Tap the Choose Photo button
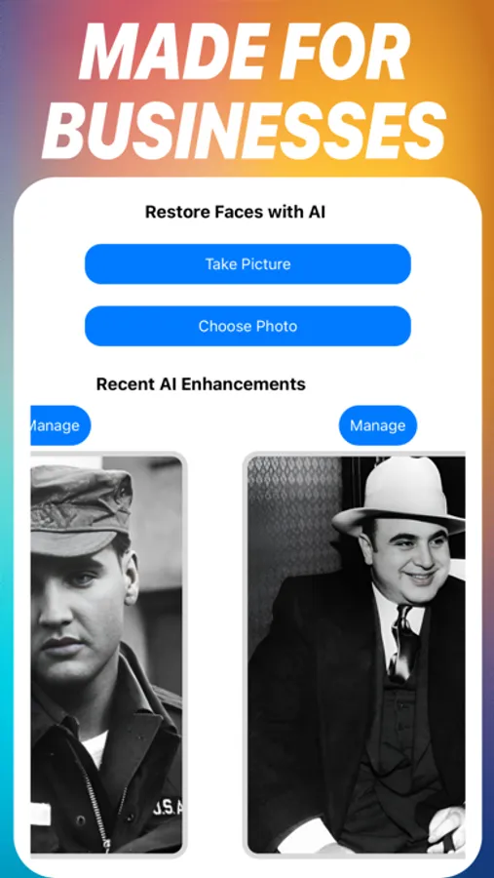Viewport: 494px width, 878px height. (247, 326)
